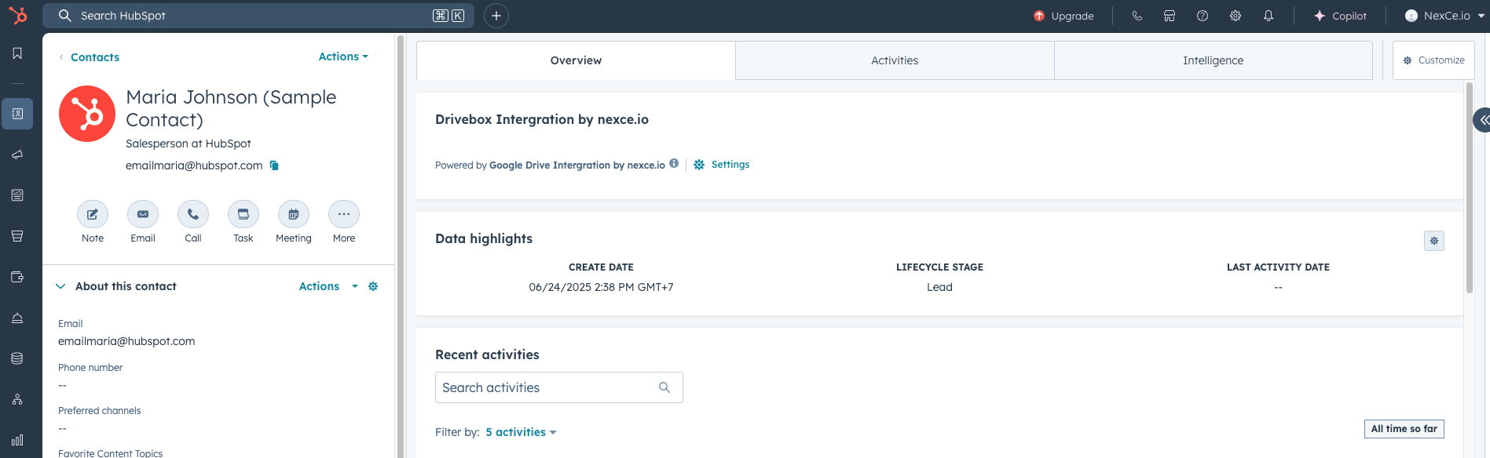Viewport: 1490px width, 458px height.
Task: Click the Customize tabs button
Action: click(x=1433, y=60)
